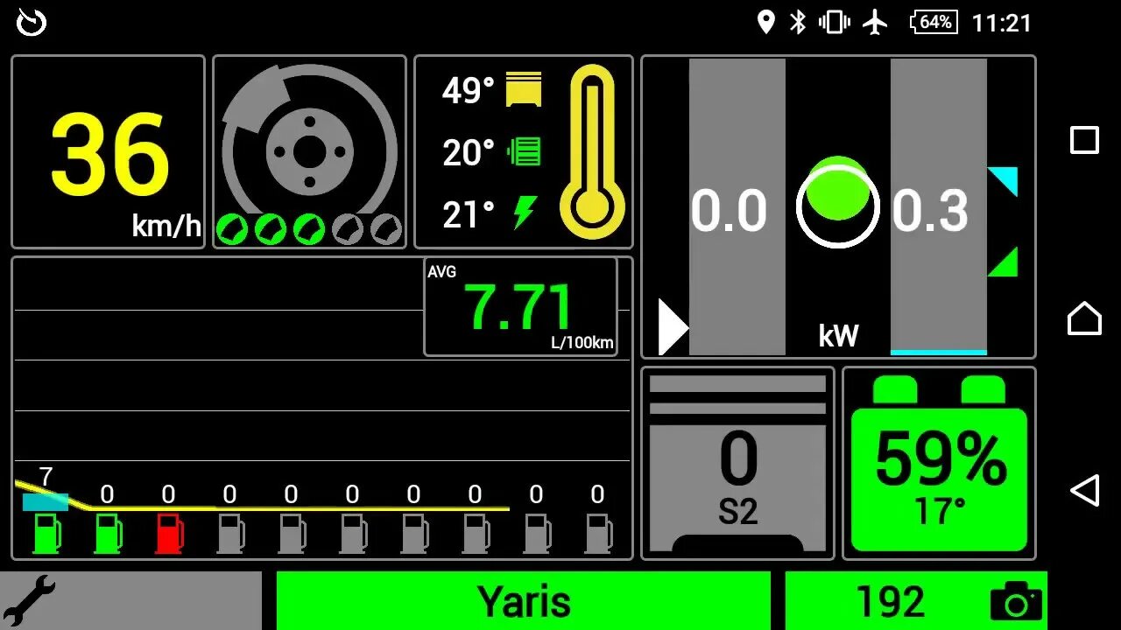Tap the 21° electric temperature reading
1121x630 pixels.
[468, 214]
